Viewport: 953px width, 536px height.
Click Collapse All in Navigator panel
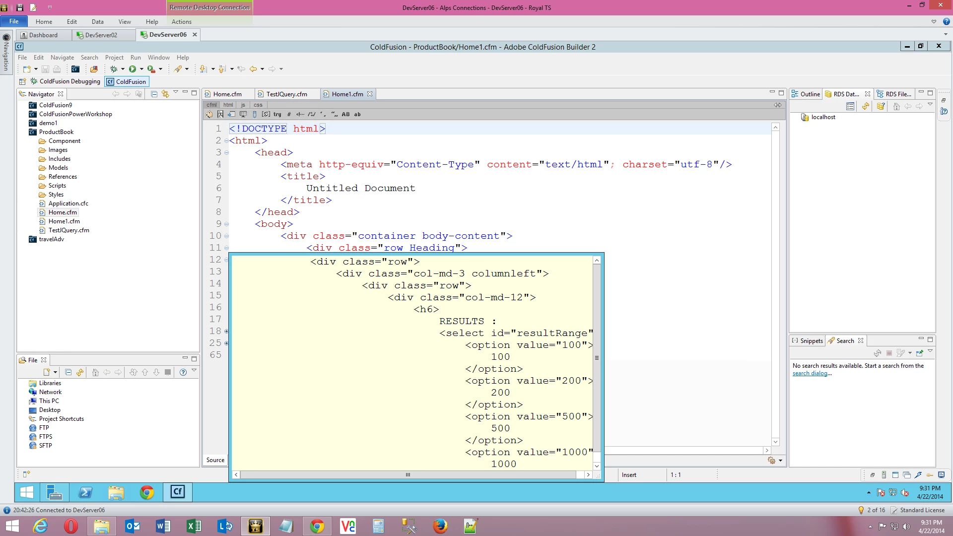coord(154,94)
